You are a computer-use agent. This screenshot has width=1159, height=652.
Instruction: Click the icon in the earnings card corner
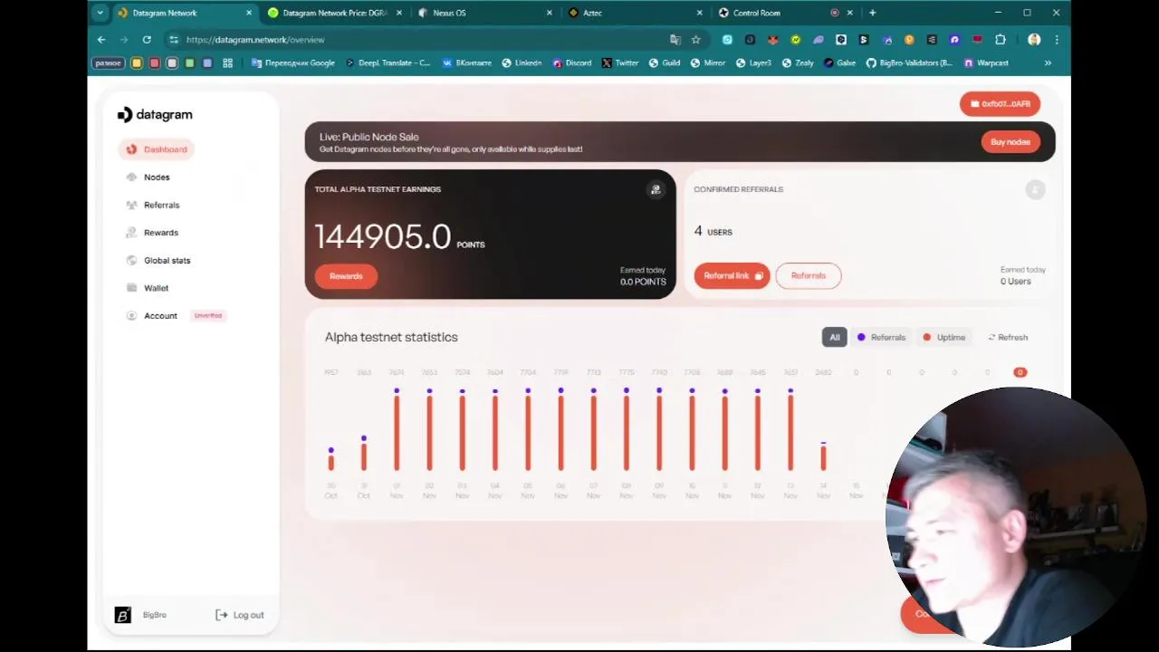pos(656,189)
